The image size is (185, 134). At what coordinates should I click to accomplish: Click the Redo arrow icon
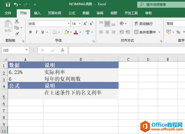(25, 4)
